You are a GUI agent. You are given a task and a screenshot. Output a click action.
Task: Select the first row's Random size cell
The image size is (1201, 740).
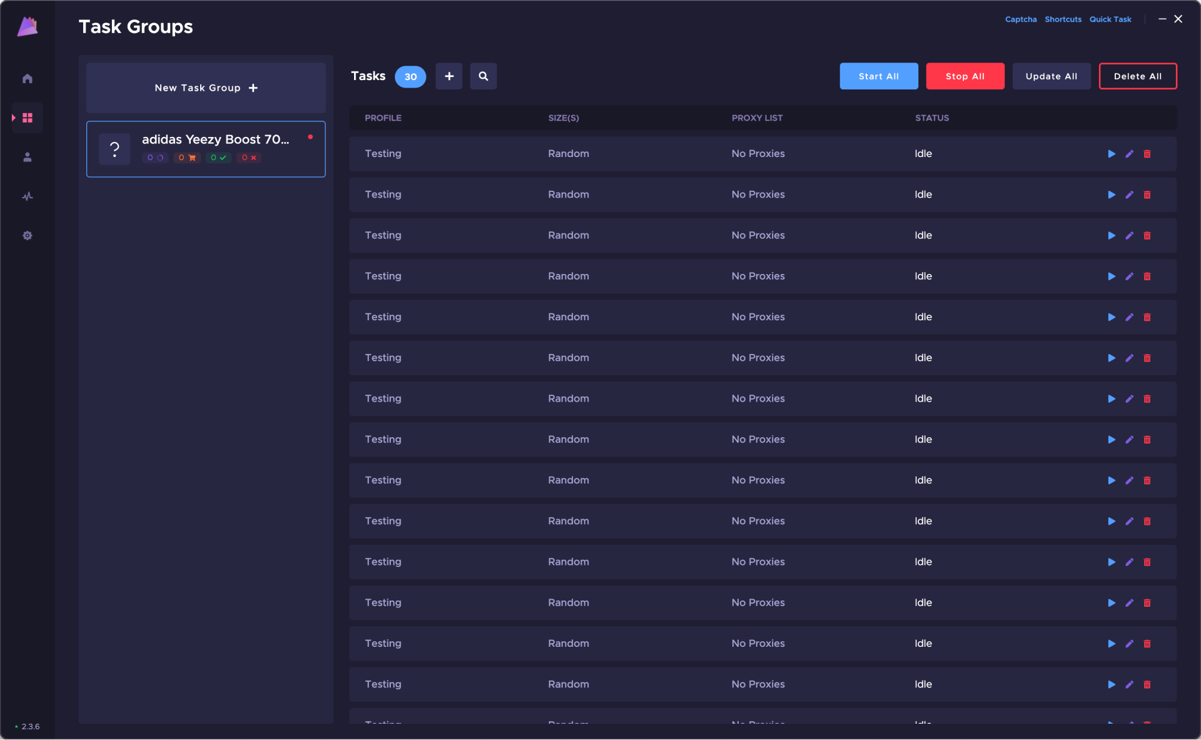click(568, 153)
